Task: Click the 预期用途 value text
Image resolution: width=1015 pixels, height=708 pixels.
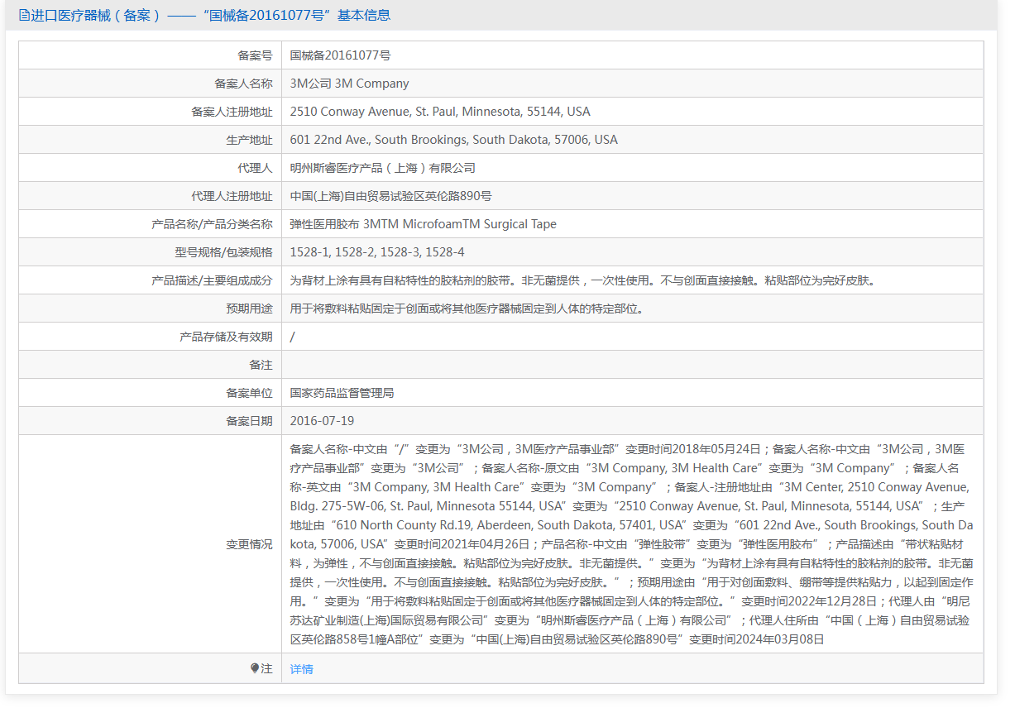Action: tap(467, 309)
